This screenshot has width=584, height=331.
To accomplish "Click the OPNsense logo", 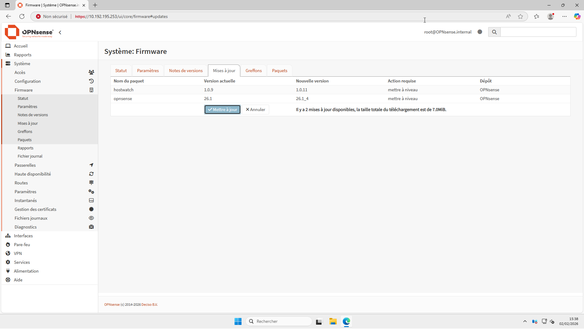I will point(29,32).
